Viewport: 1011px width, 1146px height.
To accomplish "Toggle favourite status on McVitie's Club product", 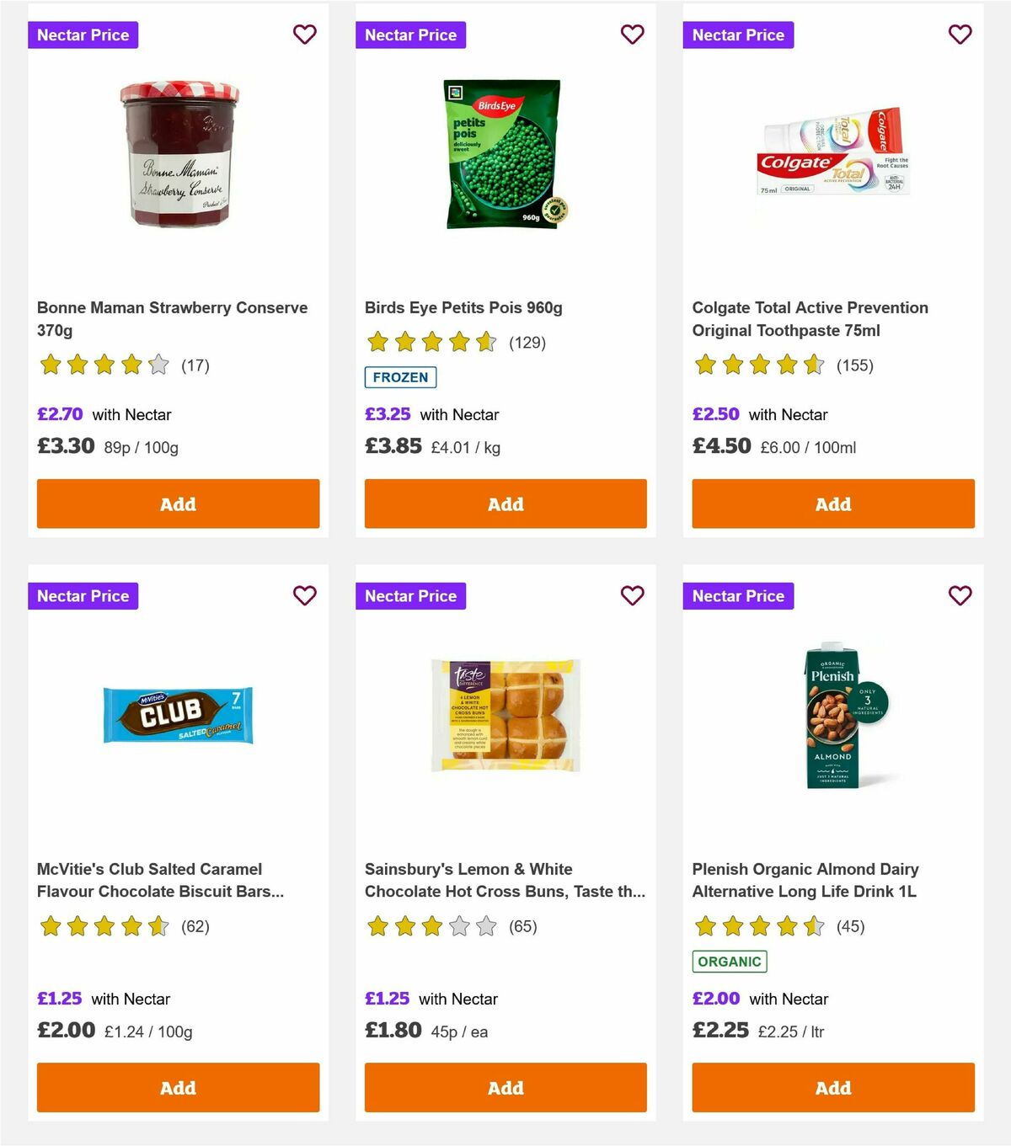I will (305, 595).
